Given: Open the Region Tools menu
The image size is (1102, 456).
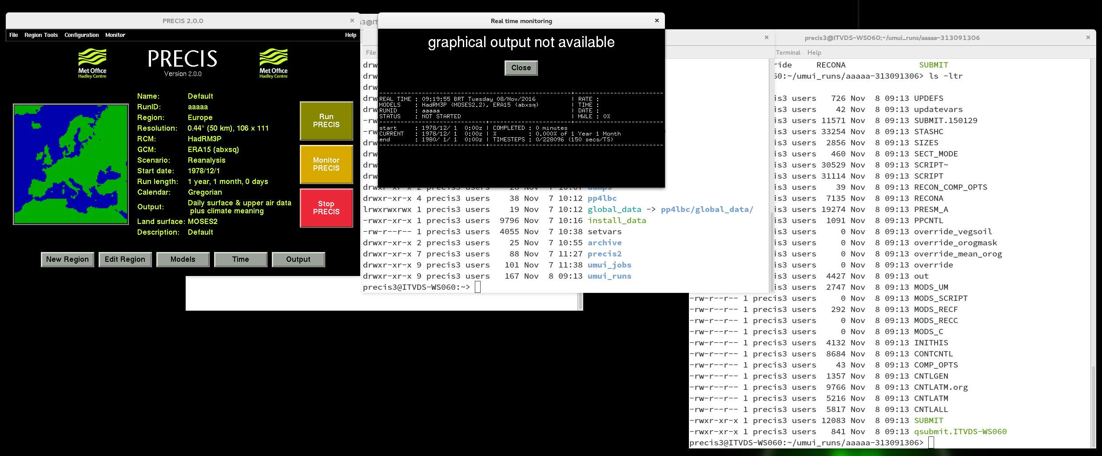Looking at the screenshot, I should [41, 35].
